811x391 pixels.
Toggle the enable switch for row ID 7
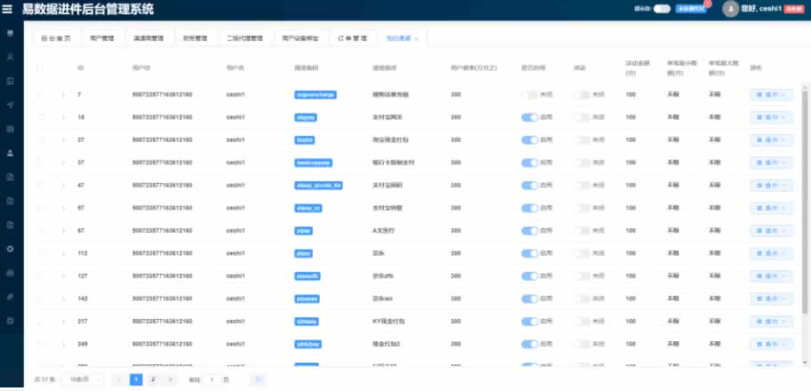click(529, 94)
